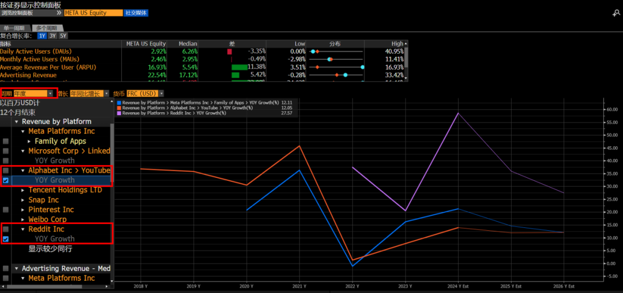The image size is (623, 293).
Task: Click the double-chevron icon beside 浏览控制面板
Action: [x=59, y=13]
